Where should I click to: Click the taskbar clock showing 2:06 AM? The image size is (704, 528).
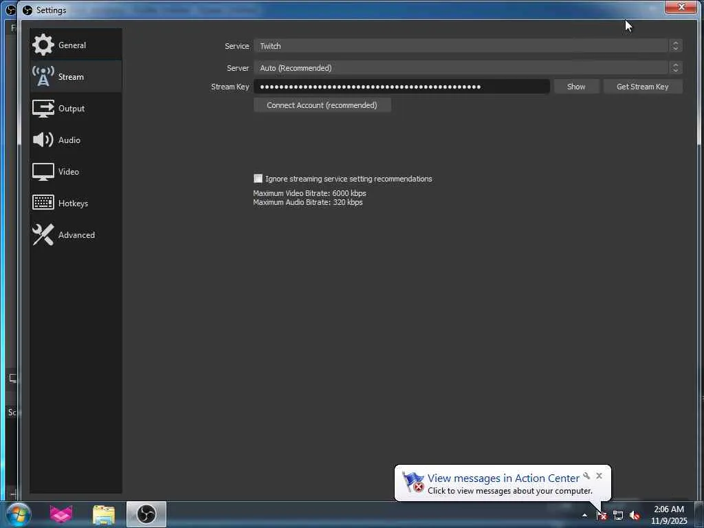tap(669, 515)
